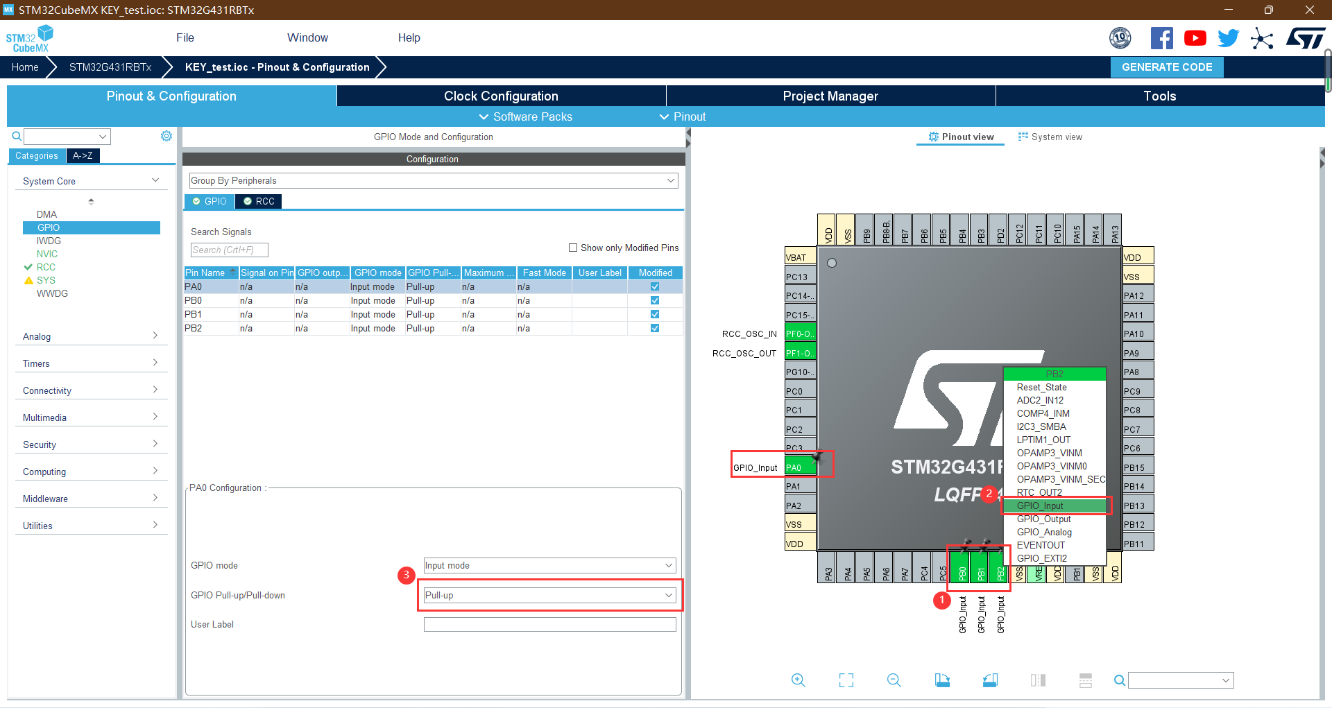
Task: Select GPIO_Output in the PB2 signal menu
Action: point(1044,519)
